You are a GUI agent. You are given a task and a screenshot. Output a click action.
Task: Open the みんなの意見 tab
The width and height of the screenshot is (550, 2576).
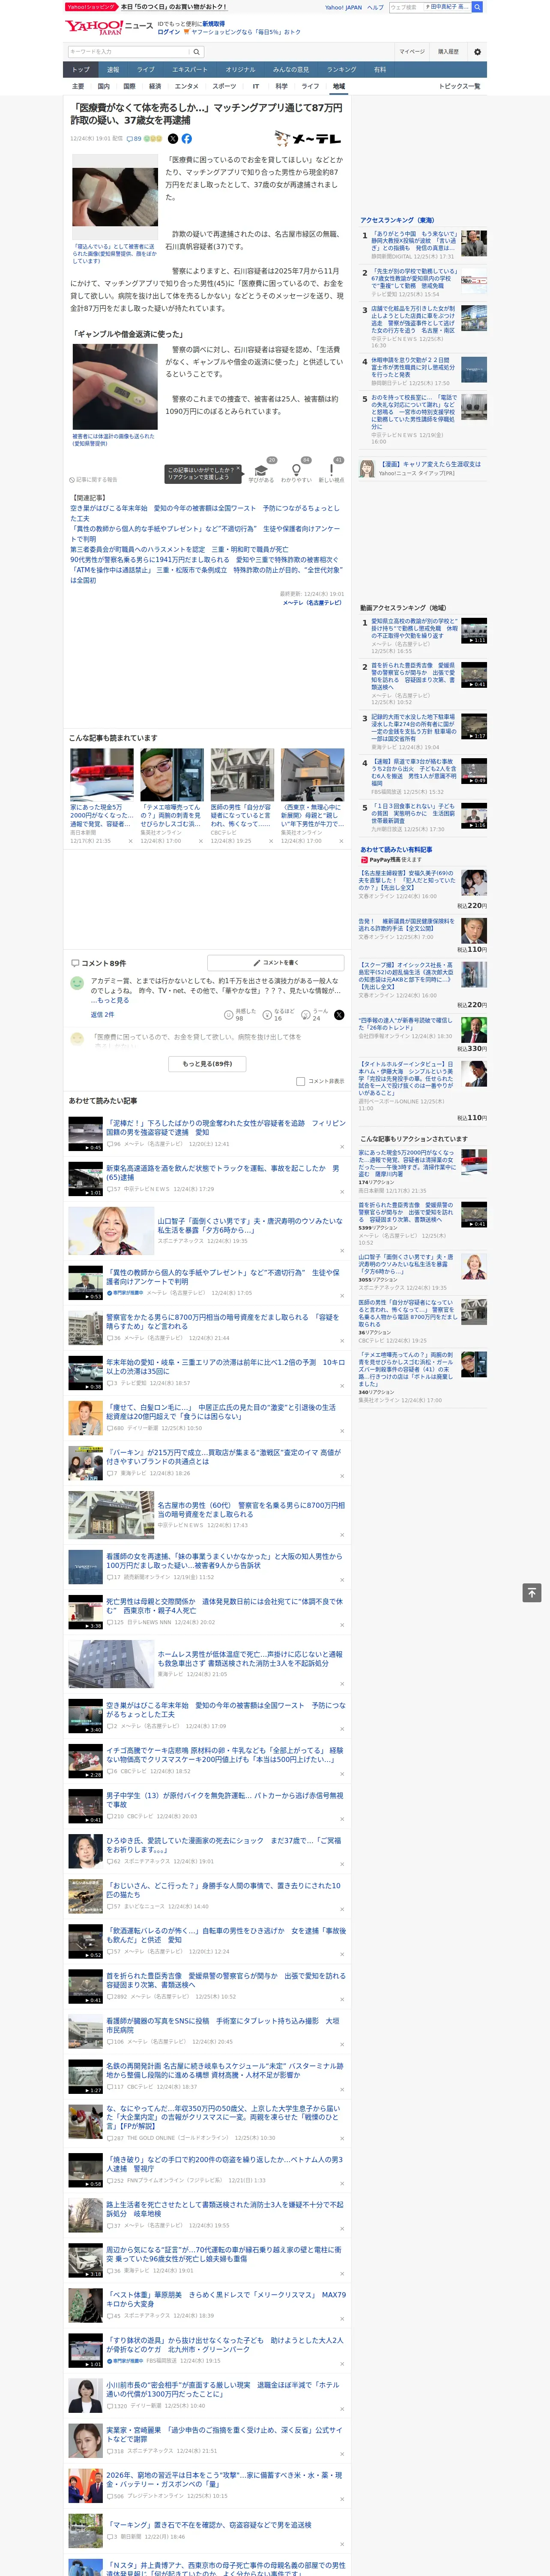[x=290, y=69]
